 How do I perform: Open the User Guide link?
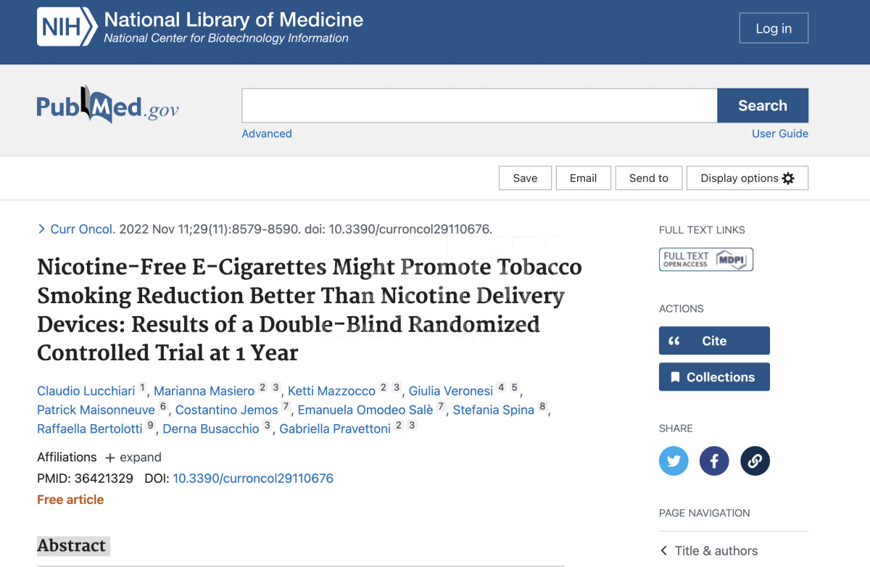point(780,133)
